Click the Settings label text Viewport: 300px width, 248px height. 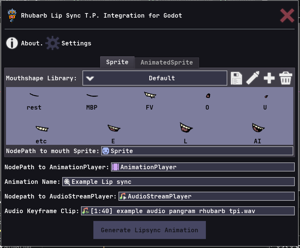click(x=76, y=44)
